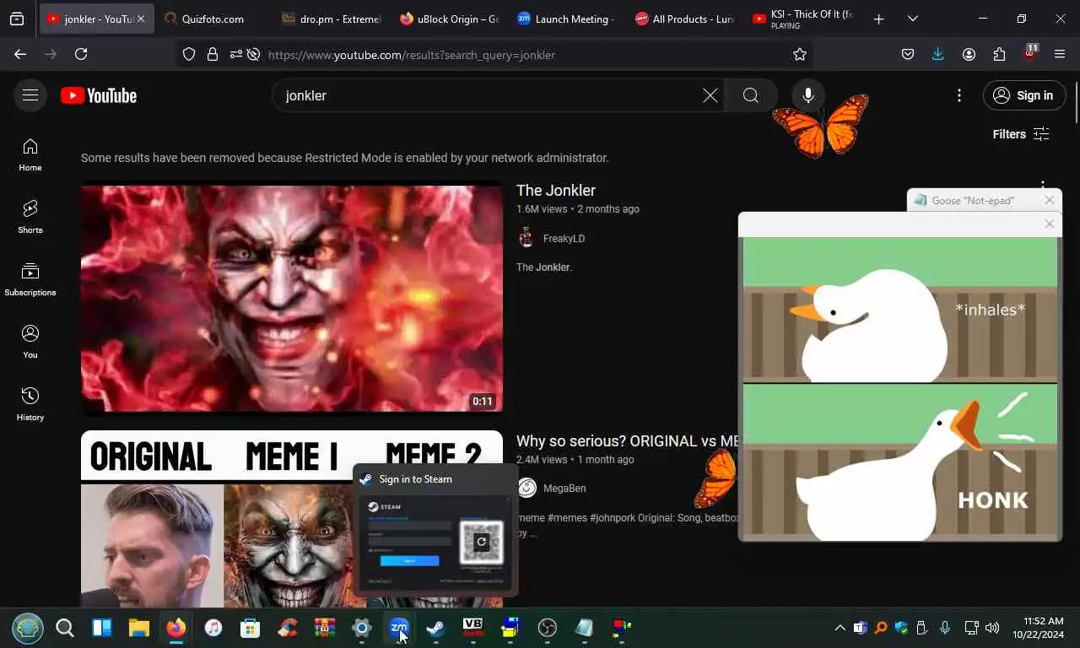Click the Firefox address bar URL
1080x648 pixels.
coord(412,55)
